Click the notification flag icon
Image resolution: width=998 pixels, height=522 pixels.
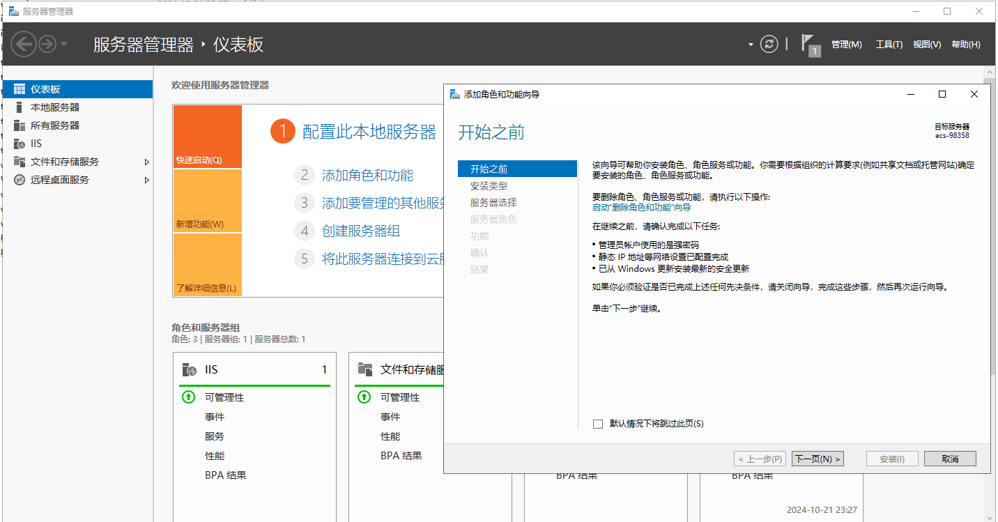[809, 44]
